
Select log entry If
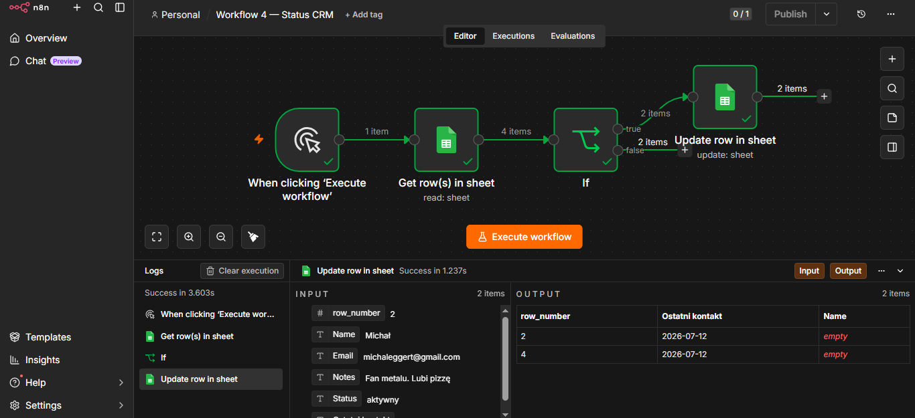211,358
